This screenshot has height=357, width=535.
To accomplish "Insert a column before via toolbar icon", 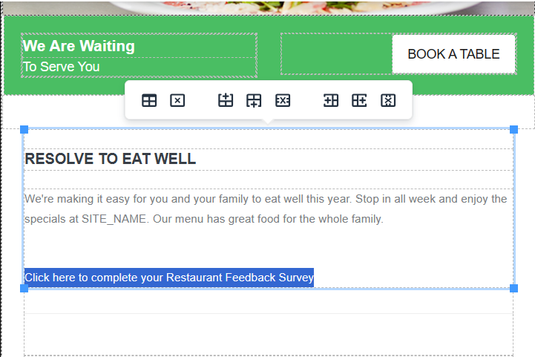I will 331,101.
